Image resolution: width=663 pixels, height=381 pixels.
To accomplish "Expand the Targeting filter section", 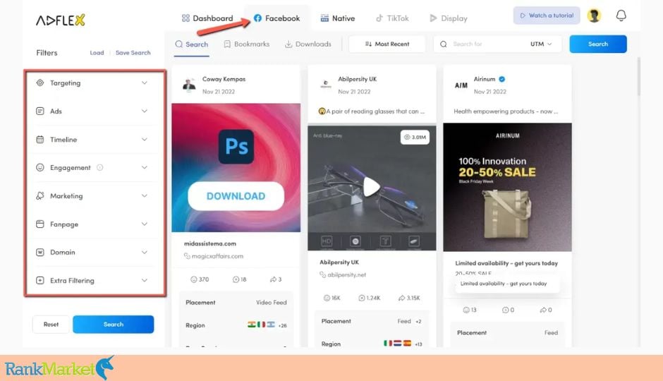I will click(144, 83).
